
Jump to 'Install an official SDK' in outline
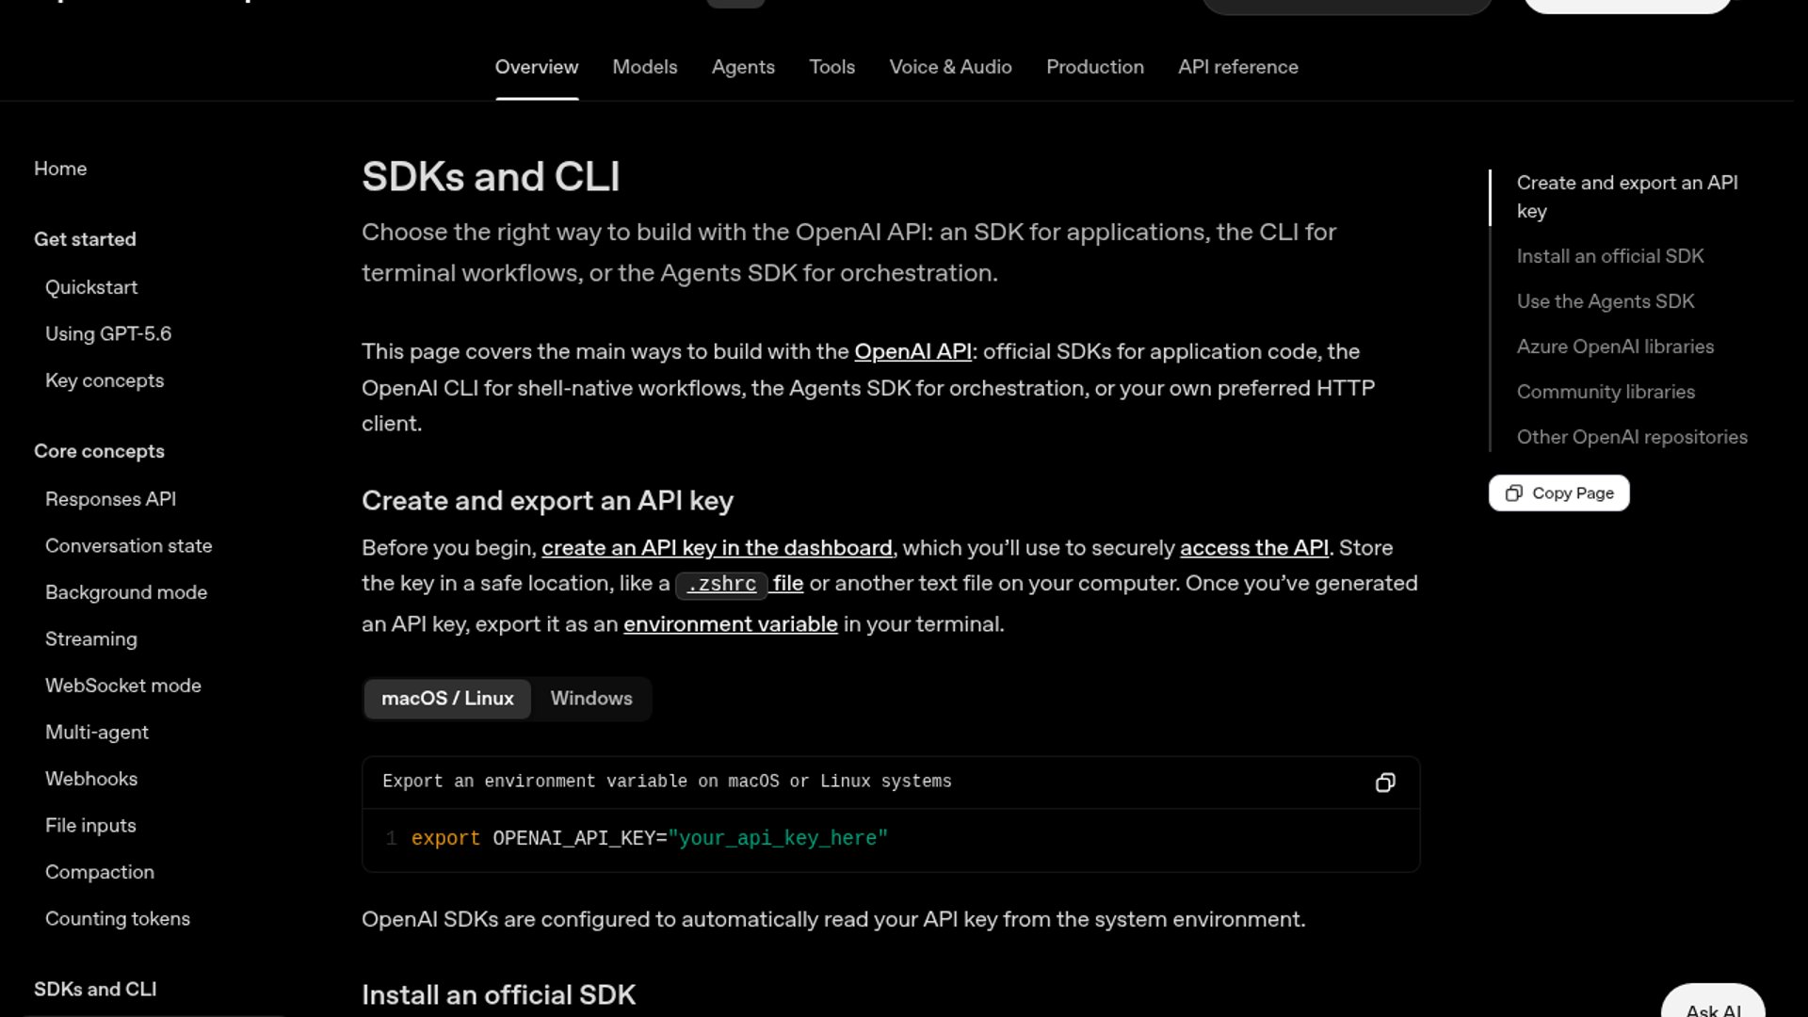tap(1610, 256)
